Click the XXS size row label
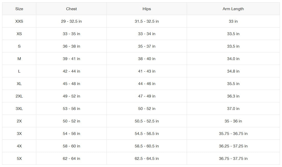 point(19,21)
